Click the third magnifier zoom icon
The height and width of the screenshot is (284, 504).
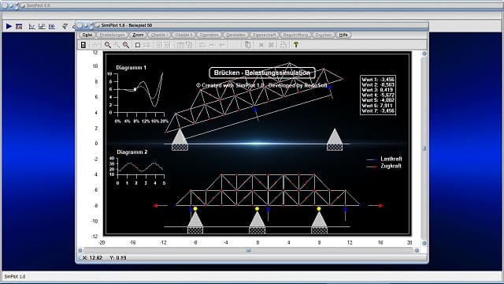click(x=126, y=45)
